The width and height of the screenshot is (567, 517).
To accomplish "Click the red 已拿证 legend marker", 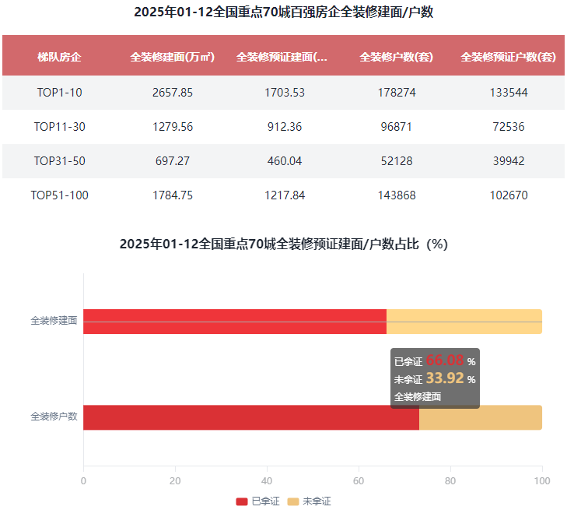I will coord(241,501).
